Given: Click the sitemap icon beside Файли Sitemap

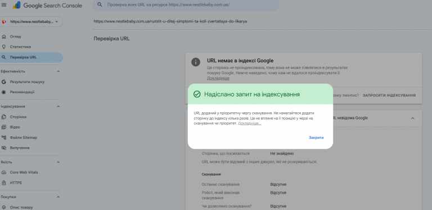Looking at the screenshot, I should pyautogui.click(x=4, y=138).
